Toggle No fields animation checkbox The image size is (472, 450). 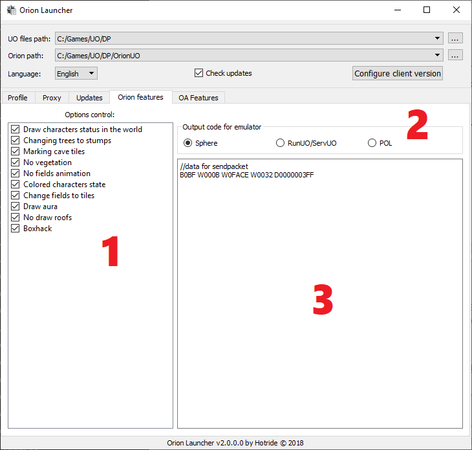point(16,174)
